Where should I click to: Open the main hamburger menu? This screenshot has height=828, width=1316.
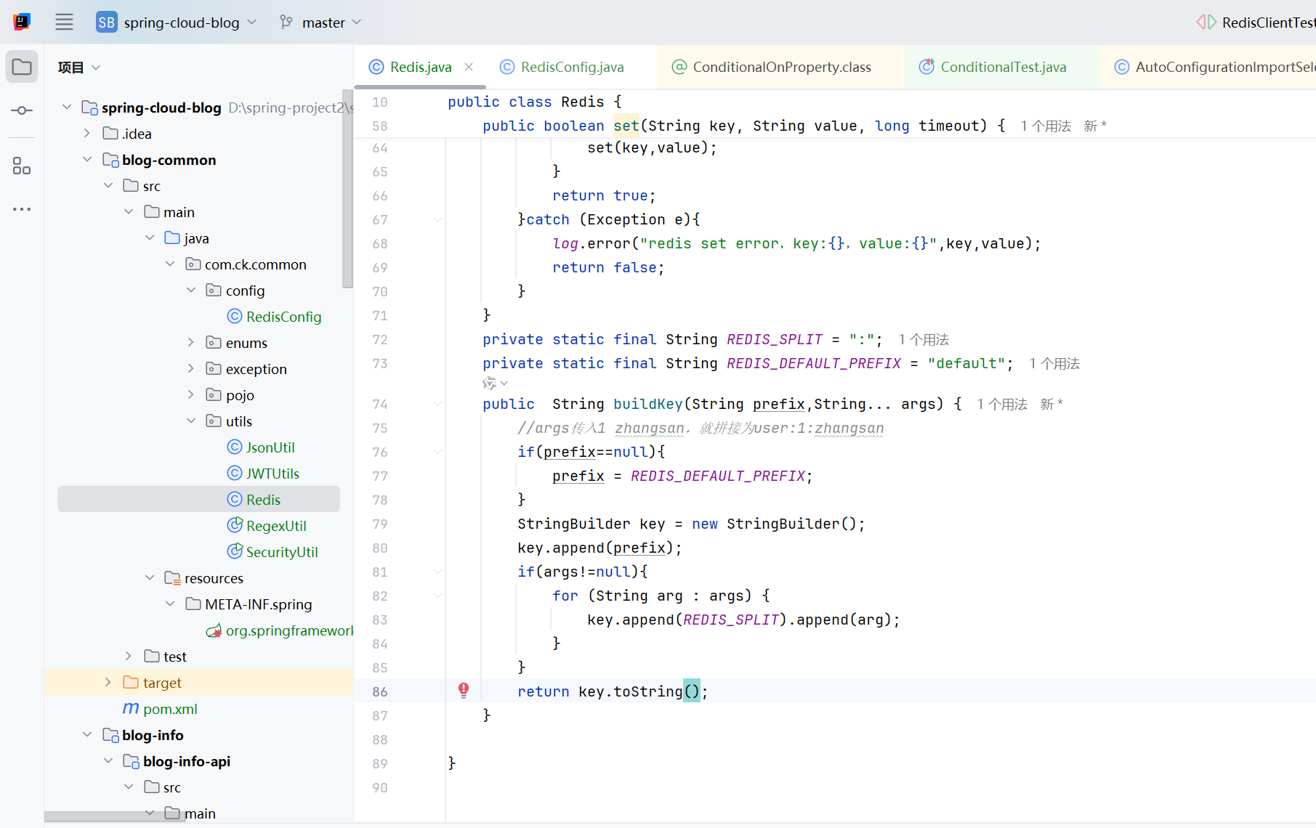point(64,22)
